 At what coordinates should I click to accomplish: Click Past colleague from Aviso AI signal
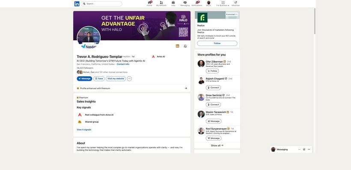tap(99, 115)
